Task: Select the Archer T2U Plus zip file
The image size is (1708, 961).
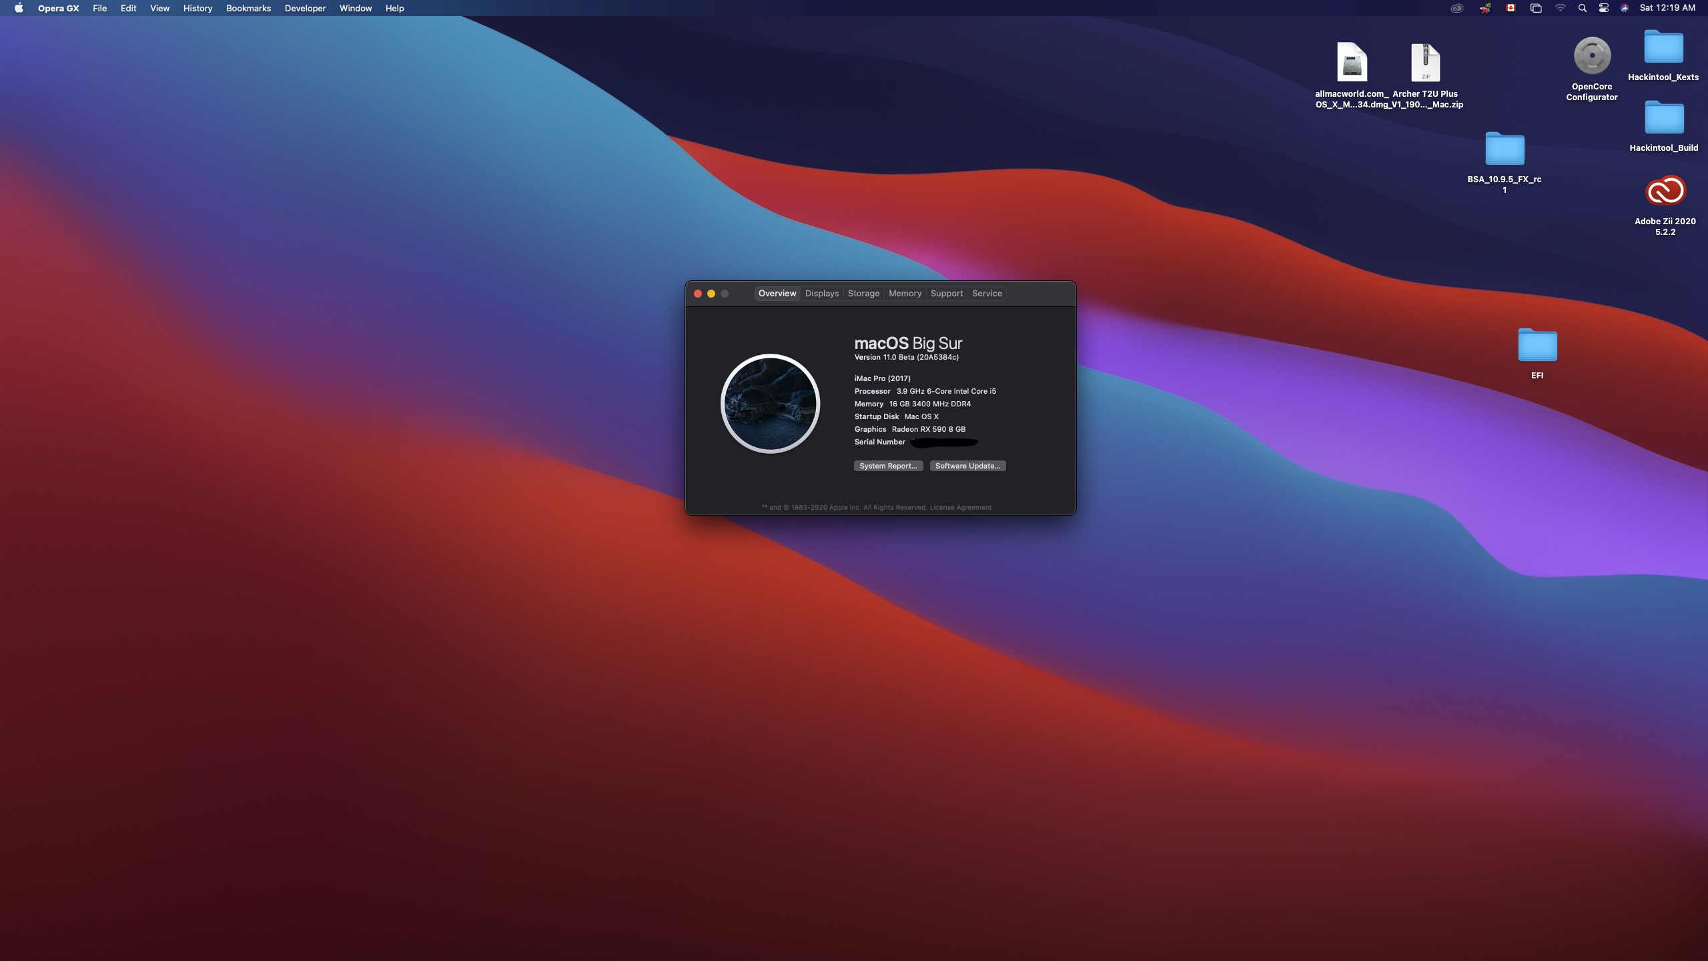Action: click(x=1425, y=63)
